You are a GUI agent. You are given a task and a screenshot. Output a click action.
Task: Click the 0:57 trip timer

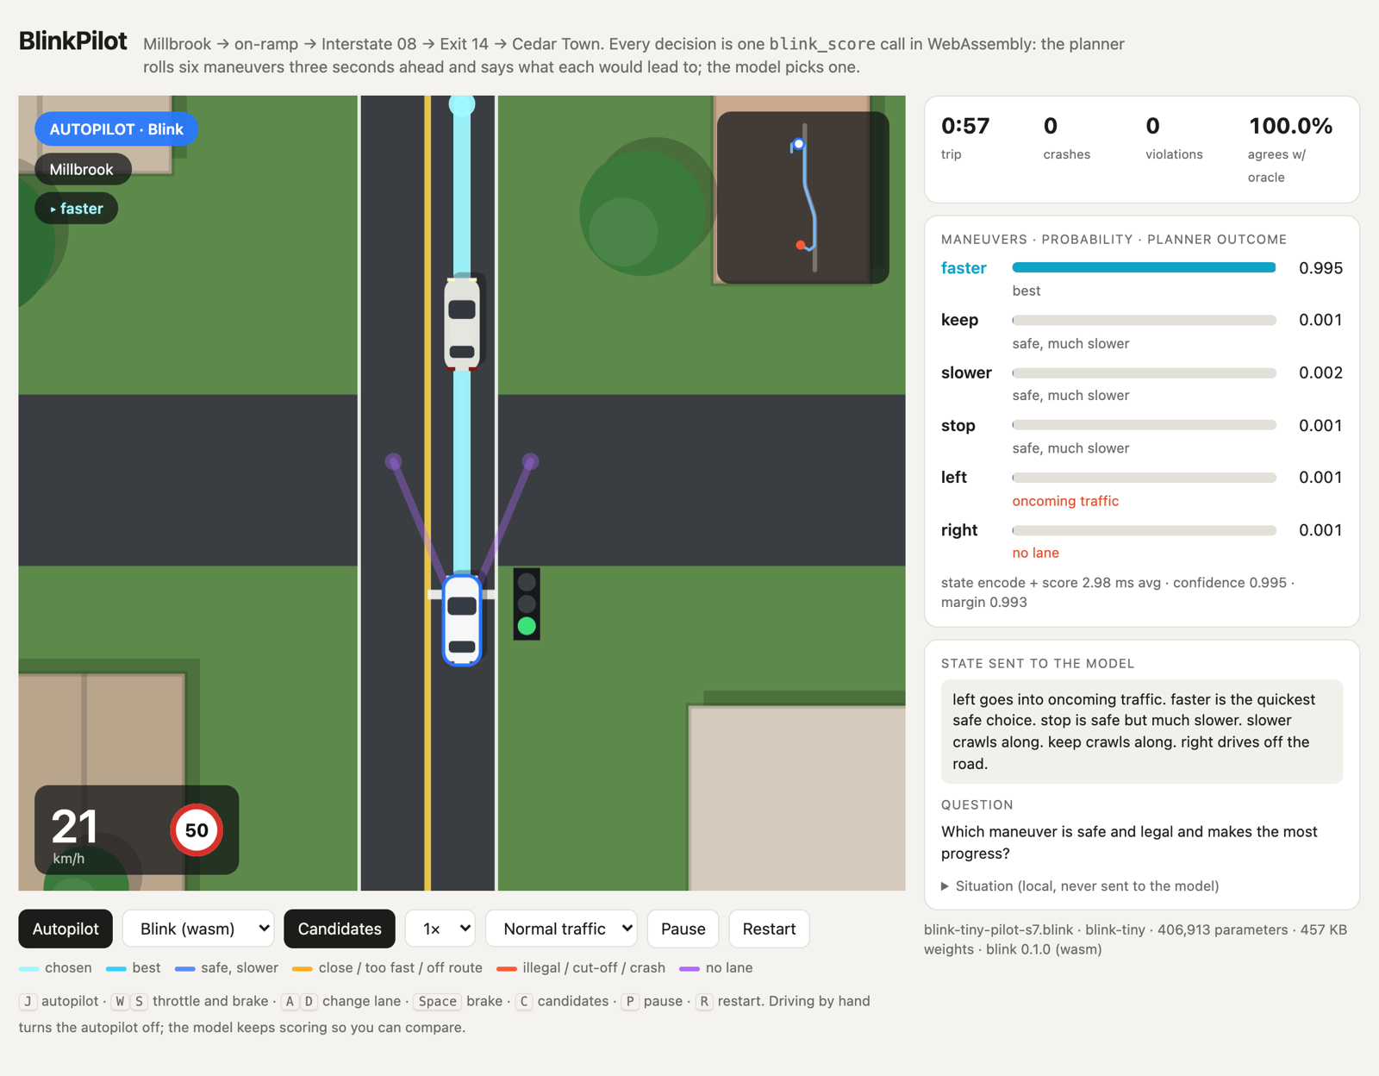[x=965, y=126]
